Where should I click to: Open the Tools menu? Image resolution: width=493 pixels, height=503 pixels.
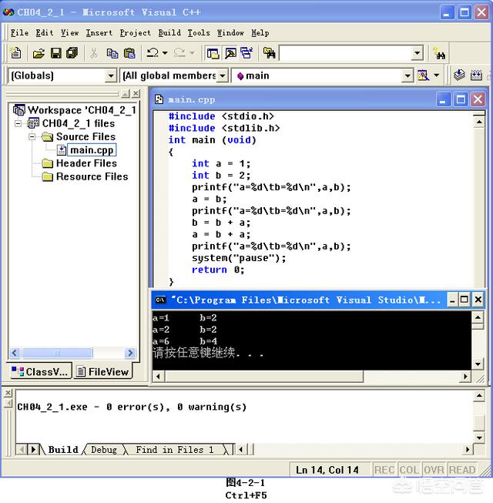point(199,32)
